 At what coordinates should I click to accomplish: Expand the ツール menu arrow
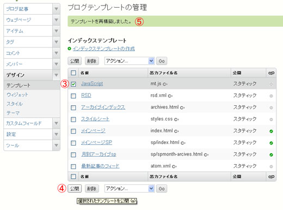tap(56, 145)
